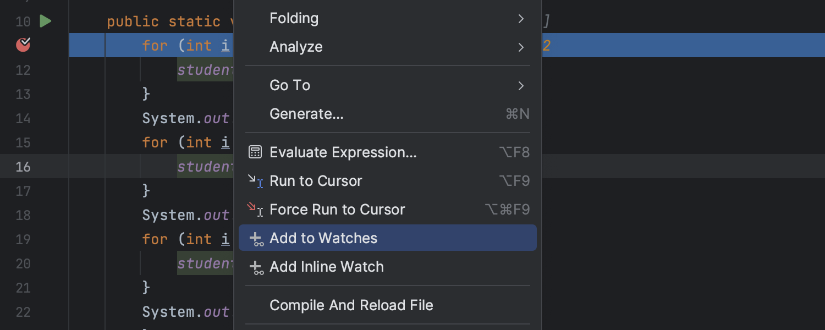825x330 pixels.
Task: Click gutter at line 18 to set breakpoint
Action: pyautogui.click(x=23, y=215)
